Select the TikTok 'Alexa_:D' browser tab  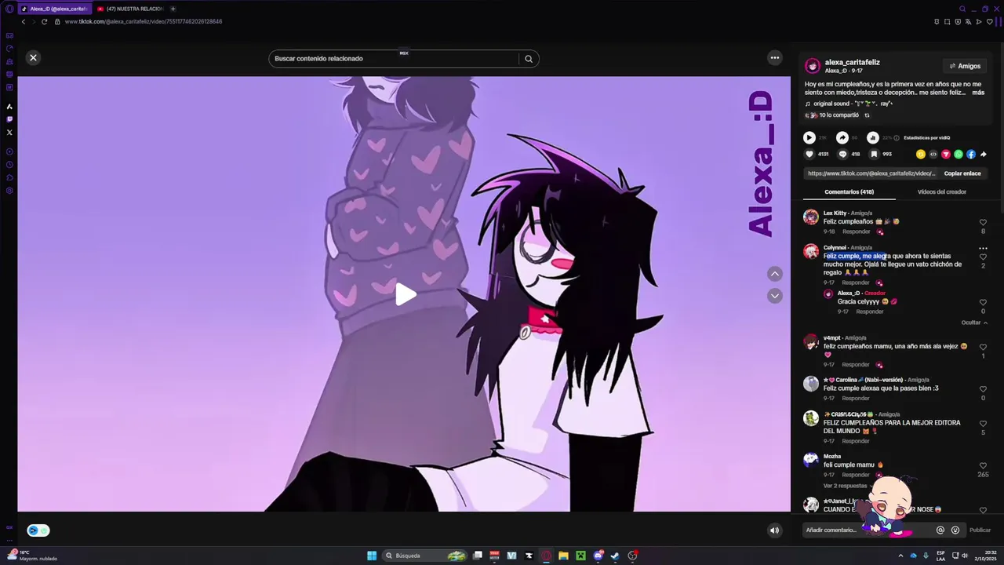(54, 9)
